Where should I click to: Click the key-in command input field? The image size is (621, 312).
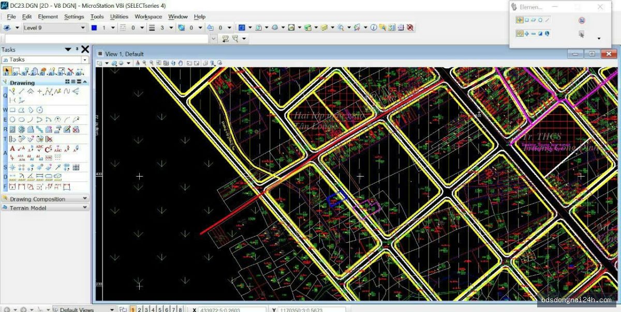pos(107,39)
